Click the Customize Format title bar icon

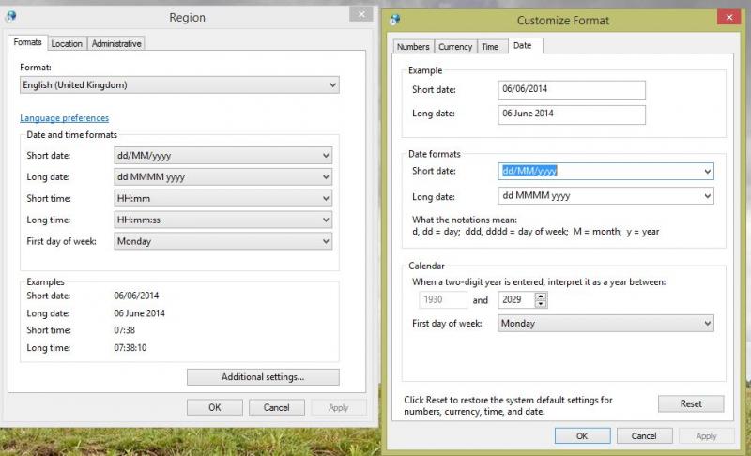395,20
